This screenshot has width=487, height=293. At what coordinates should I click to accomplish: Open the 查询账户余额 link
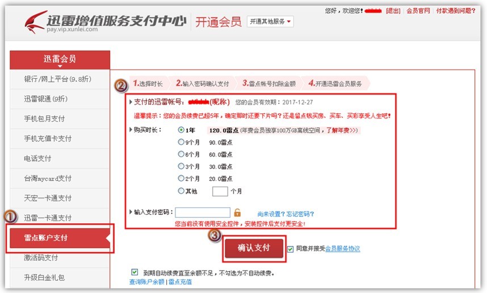coord(146,282)
